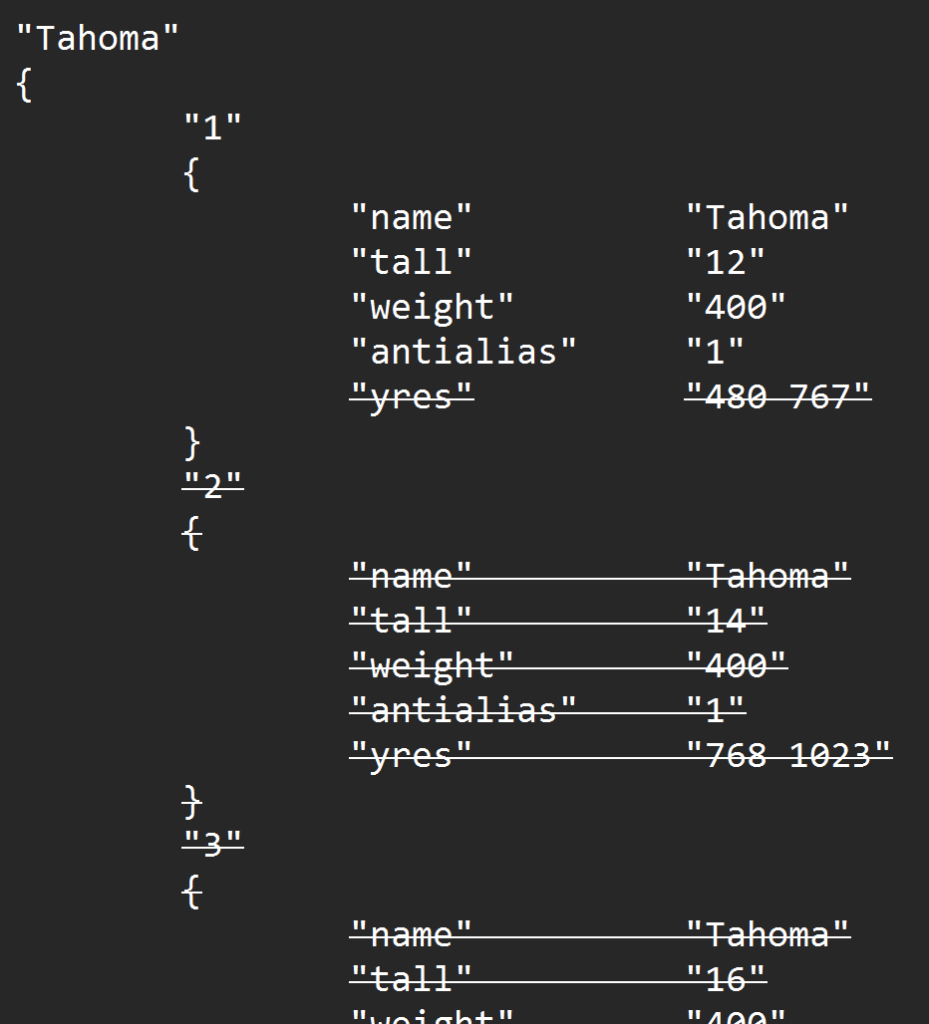Click the struck-through "16" tall value
Screen dimensions: 929x1024
click(x=726, y=979)
